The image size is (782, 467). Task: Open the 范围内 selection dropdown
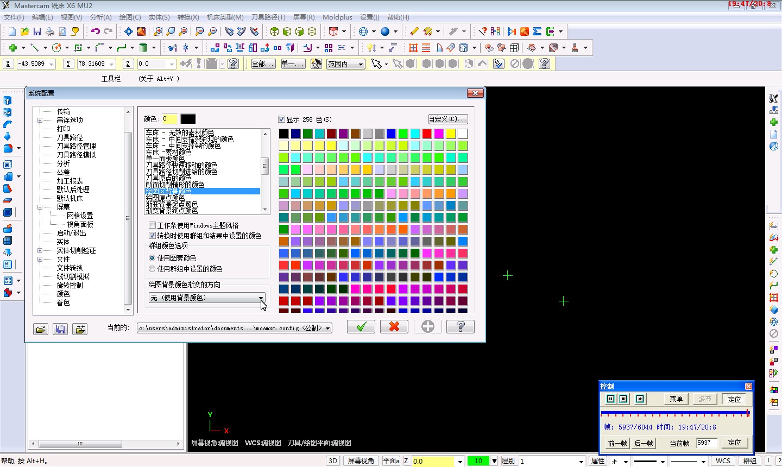point(361,64)
